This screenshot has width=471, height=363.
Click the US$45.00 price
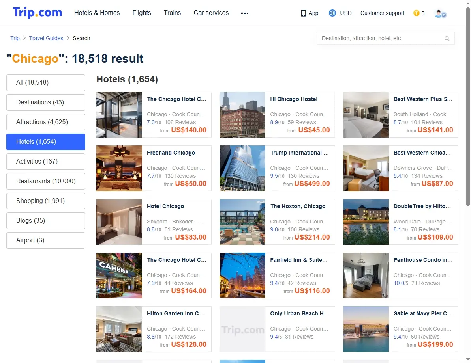[314, 130]
